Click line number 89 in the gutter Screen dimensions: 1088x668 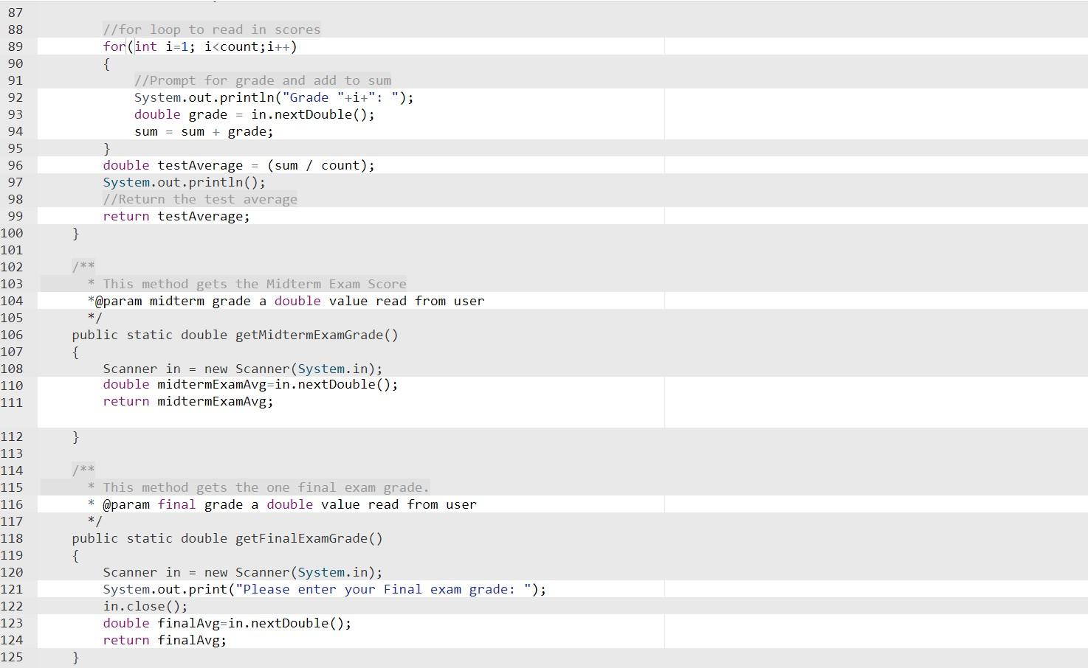pos(15,46)
